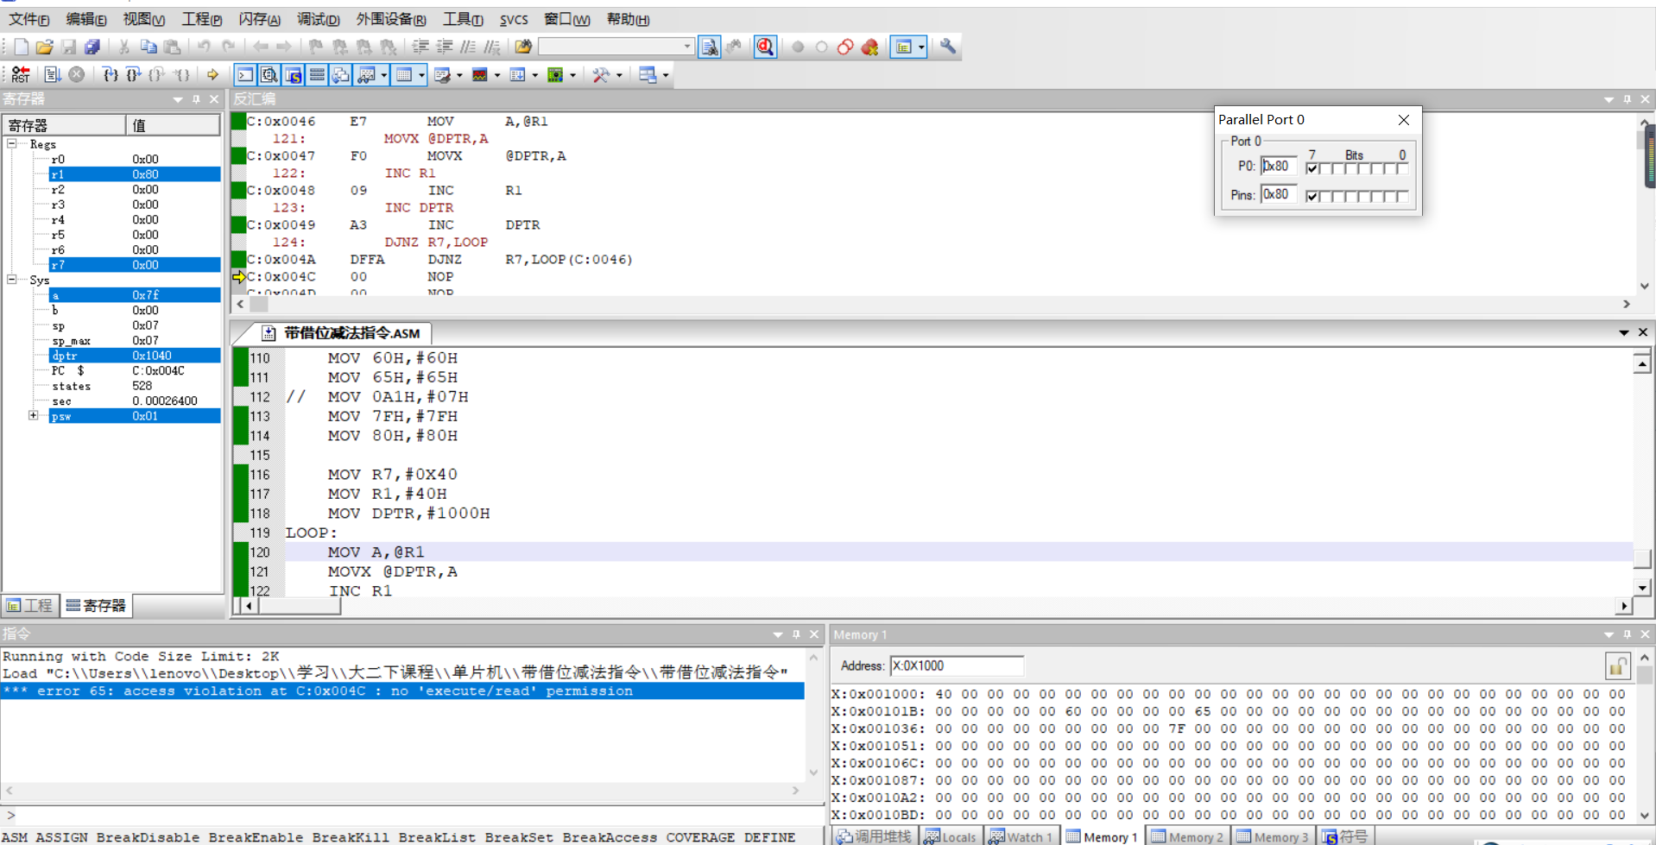Toggle the Registers Window icon
This screenshot has width=1656, height=845.
click(x=317, y=75)
